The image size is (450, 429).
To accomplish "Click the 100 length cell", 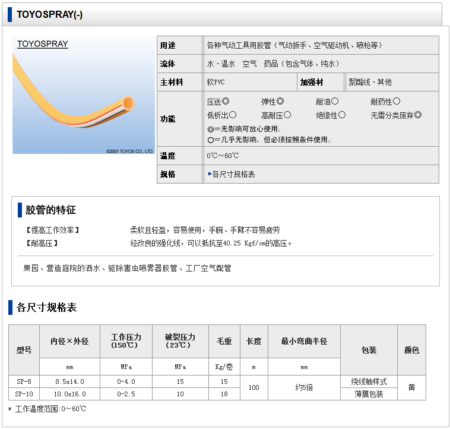I will (x=254, y=387).
